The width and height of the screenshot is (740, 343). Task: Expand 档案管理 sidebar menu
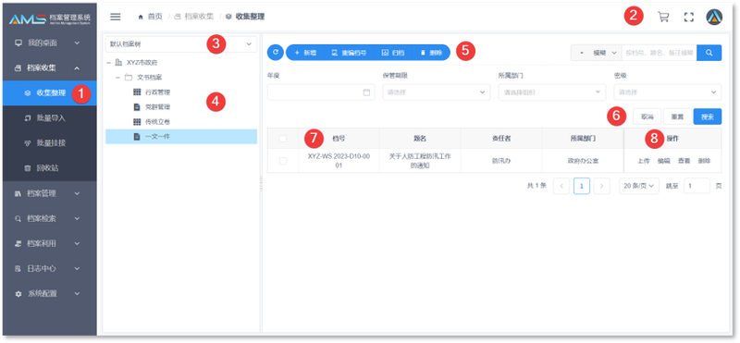tap(50, 193)
